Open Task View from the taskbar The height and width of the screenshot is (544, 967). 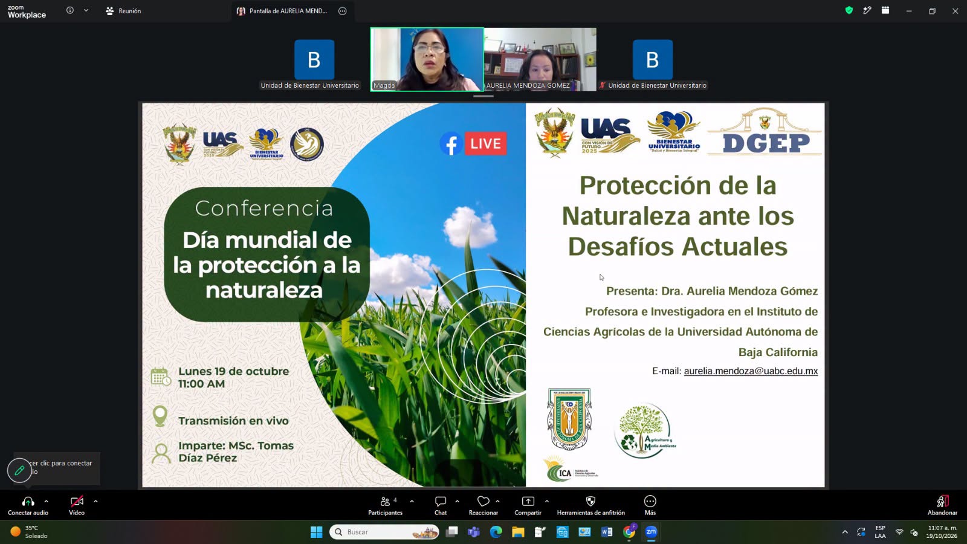[451, 532]
